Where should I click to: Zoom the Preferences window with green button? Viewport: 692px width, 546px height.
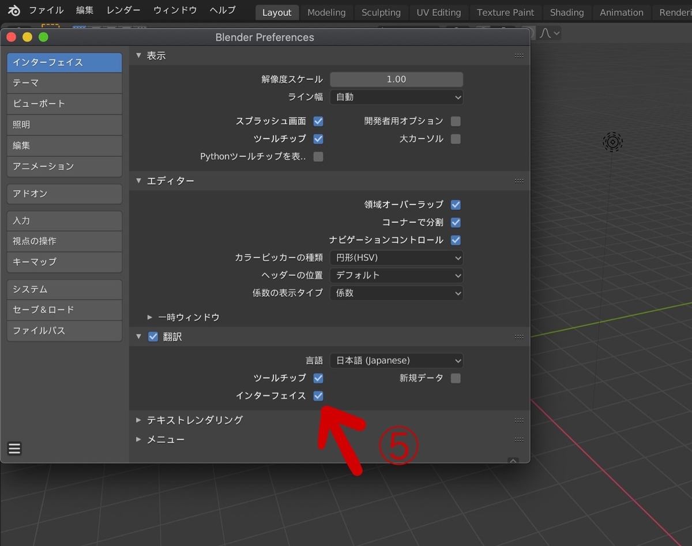[43, 37]
